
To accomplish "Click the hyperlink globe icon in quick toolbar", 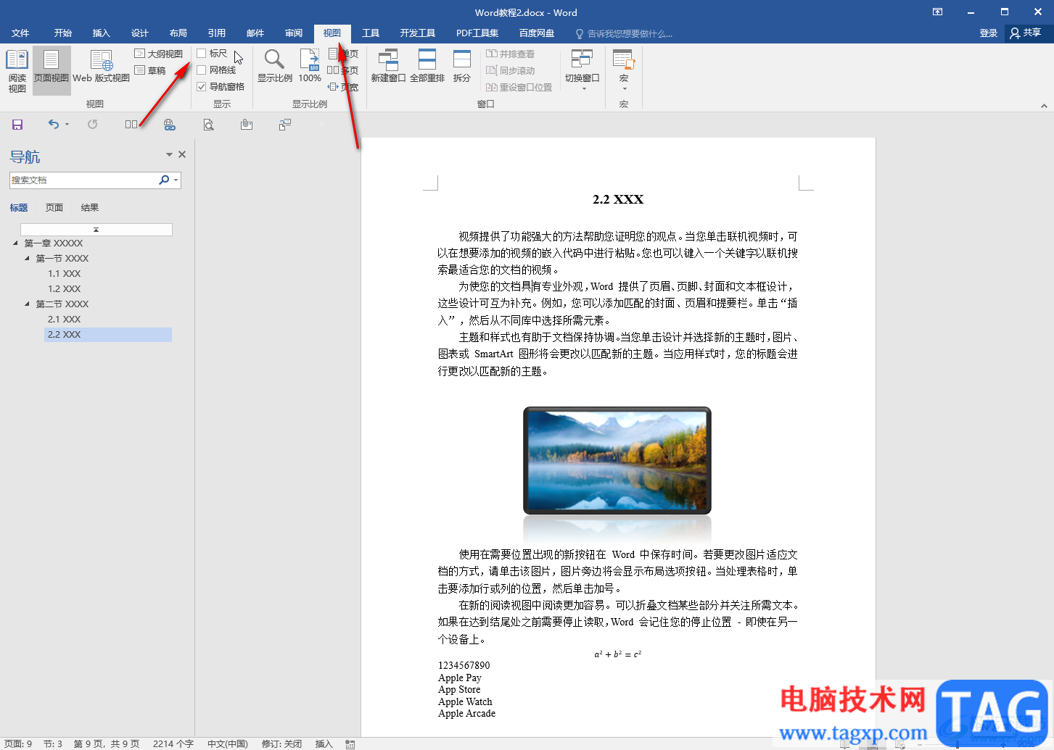I will (170, 125).
